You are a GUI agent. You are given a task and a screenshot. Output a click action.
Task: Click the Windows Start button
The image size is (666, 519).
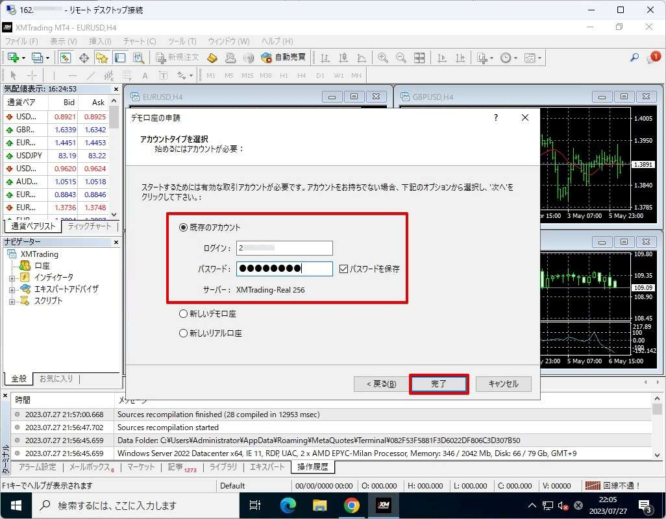pyautogui.click(x=16, y=505)
